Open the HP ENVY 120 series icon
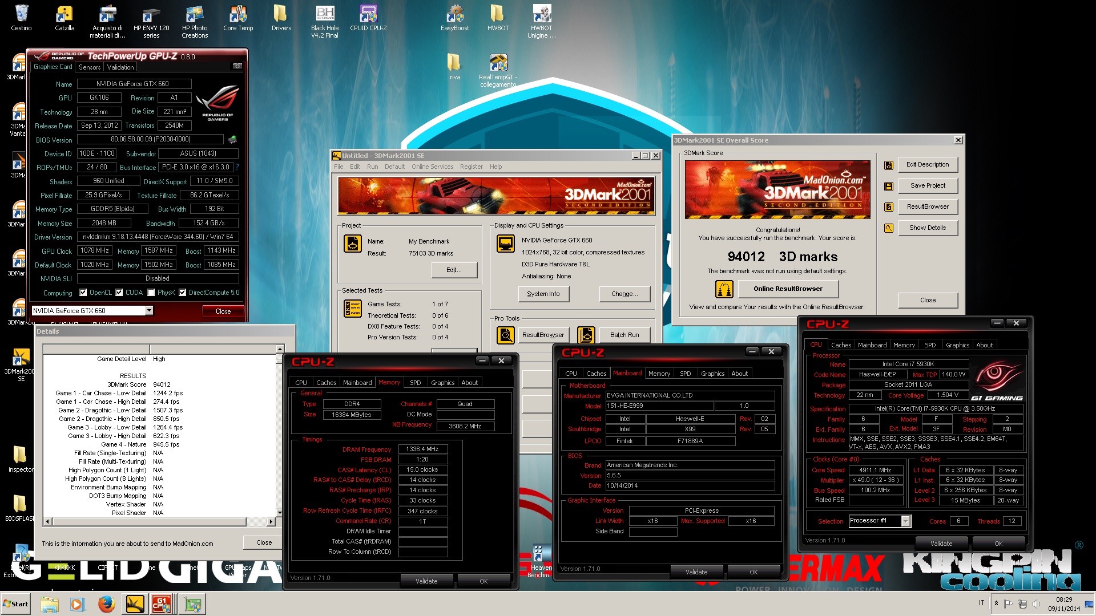The image size is (1096, 616). click(151, 21)
